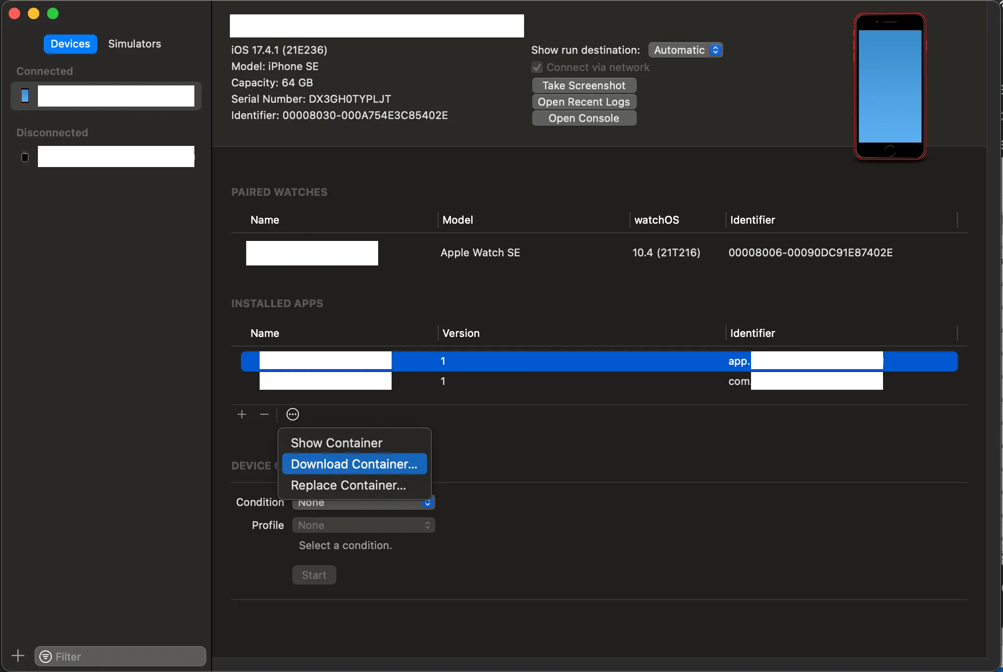Open the Show run destination Automatic dropdown
1003x672 pixels.
coord(685,50)
